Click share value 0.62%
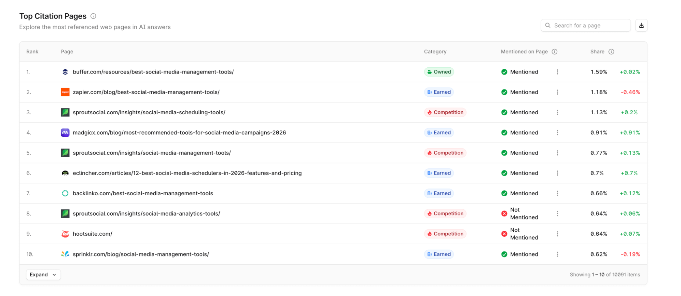681x296 pixels. tap(599, 254)
